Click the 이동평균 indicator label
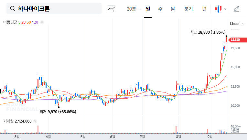247x140 pixels. click(x=10, y=22)
